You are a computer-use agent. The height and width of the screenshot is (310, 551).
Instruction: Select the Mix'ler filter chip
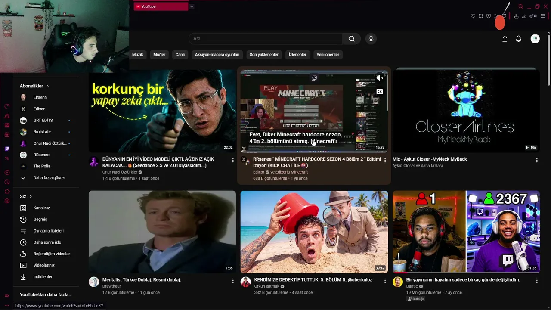(159, 55)
